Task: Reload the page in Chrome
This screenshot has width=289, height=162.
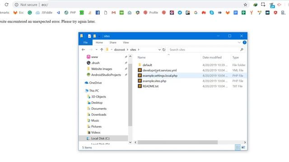Action: click(x=6, y=4)
